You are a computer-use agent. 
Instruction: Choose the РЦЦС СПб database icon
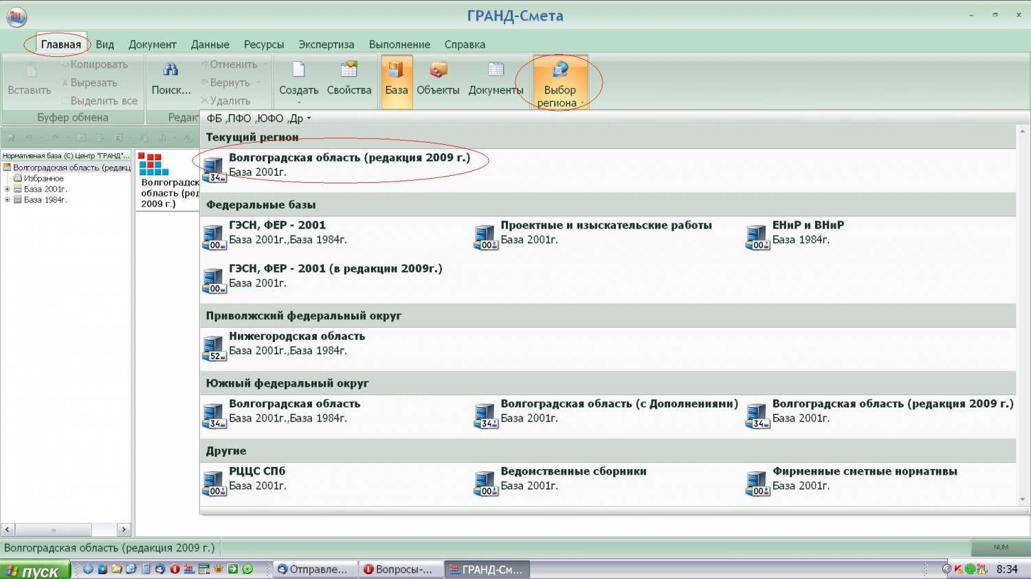[214, 484]
